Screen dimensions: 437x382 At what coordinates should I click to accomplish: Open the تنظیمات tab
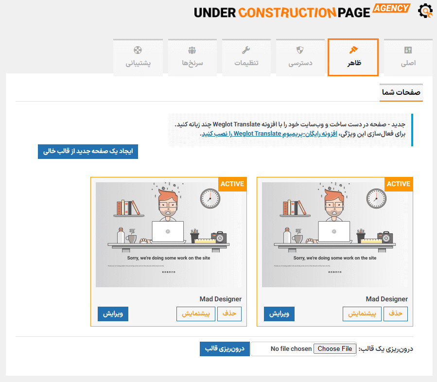pyautogui.click(x=246, y=58)
